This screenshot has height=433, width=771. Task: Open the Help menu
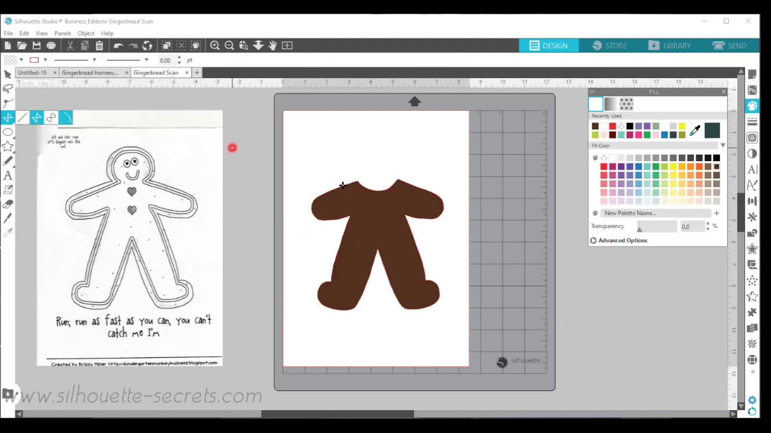coord(107,33)
